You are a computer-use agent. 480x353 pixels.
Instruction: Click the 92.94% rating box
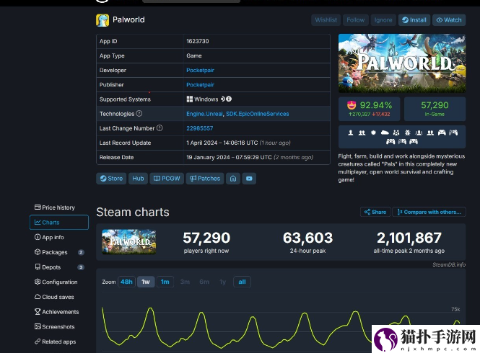click(369, 109)
